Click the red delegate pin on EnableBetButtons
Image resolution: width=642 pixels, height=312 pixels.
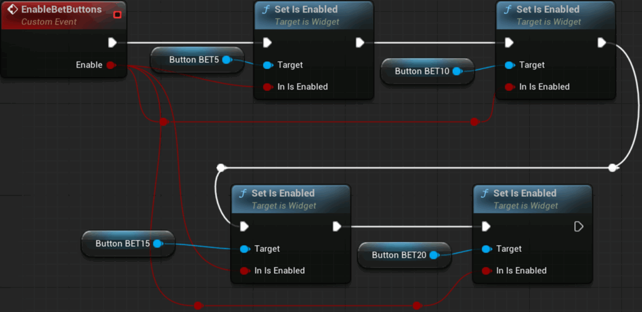(117, 14)
